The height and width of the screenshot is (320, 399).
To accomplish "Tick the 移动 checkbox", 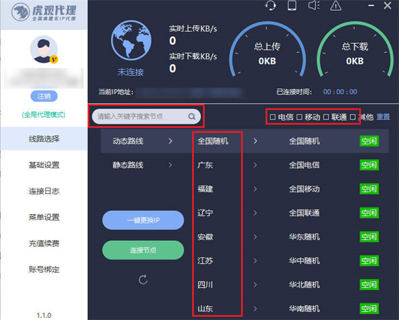I will [x=299, y=117].
